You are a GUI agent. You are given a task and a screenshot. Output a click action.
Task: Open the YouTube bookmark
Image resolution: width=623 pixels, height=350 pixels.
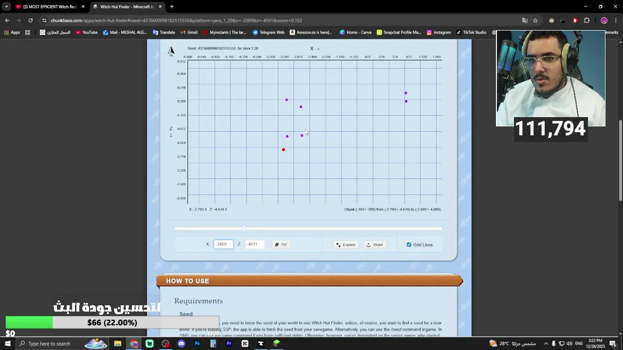click(x=87, y=33)
